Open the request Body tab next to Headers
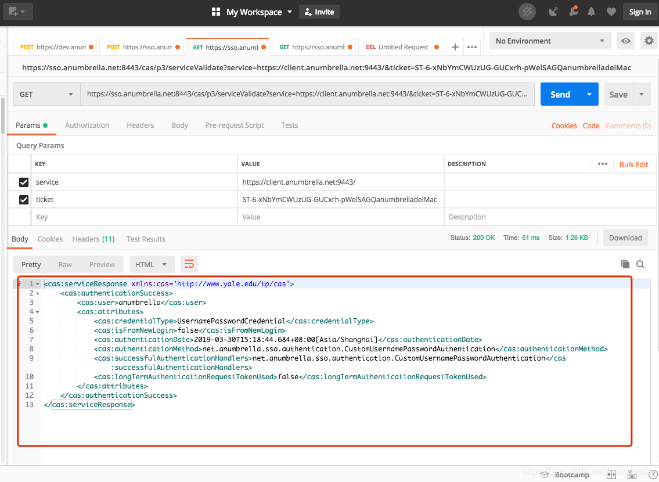This screenshot has width=659, height=482. (x=179, y=125)
